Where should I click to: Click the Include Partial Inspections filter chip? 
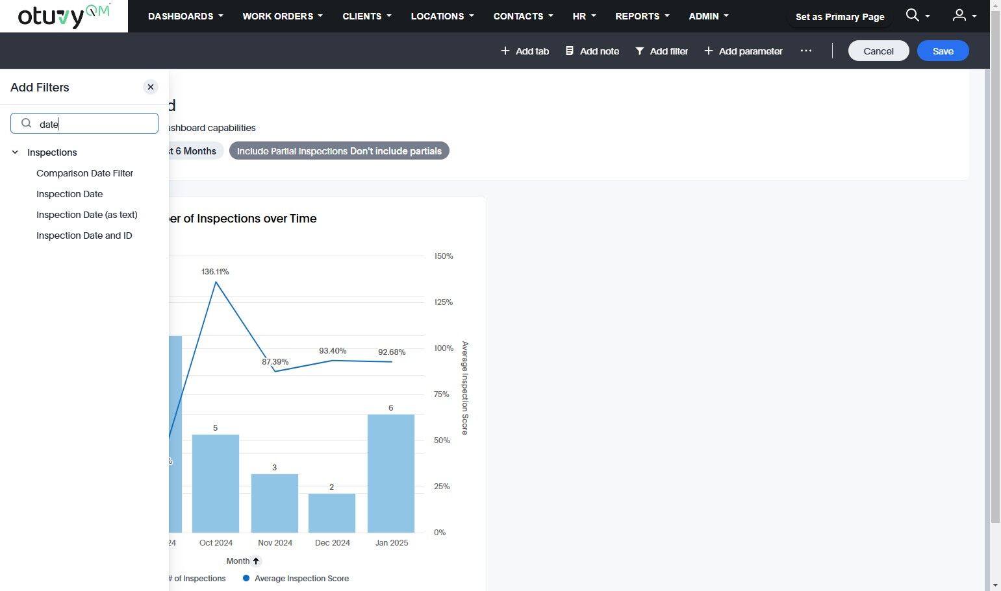339,151
